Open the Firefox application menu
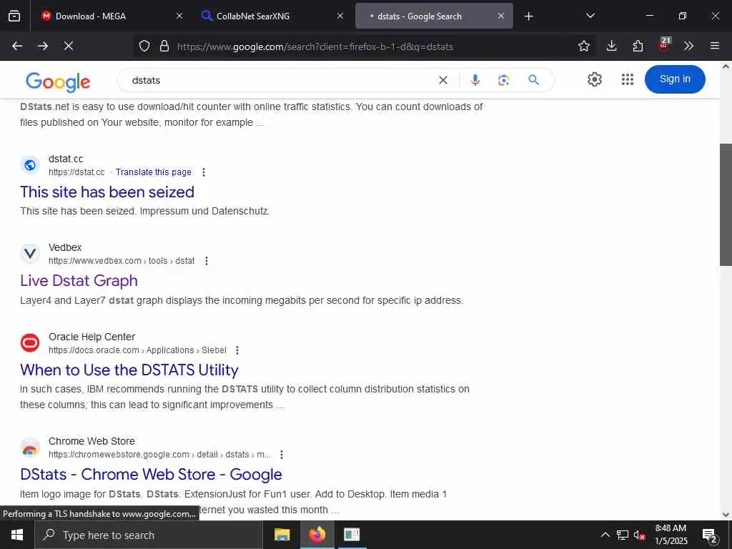 click(715, 46)
